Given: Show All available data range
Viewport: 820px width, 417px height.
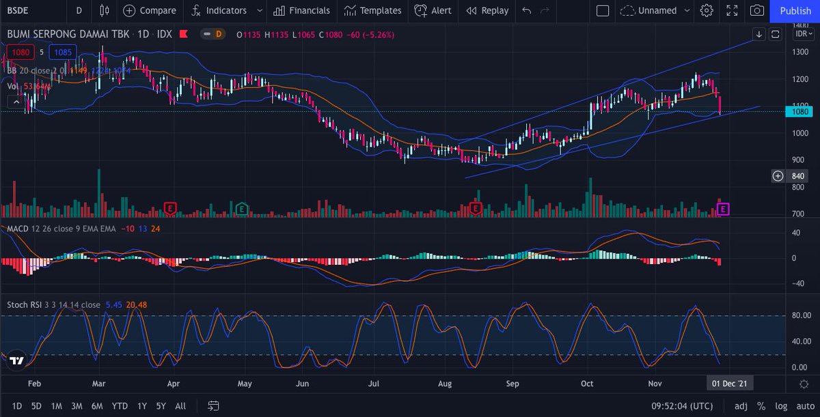Looking at the screenshot, I should 180,406.
